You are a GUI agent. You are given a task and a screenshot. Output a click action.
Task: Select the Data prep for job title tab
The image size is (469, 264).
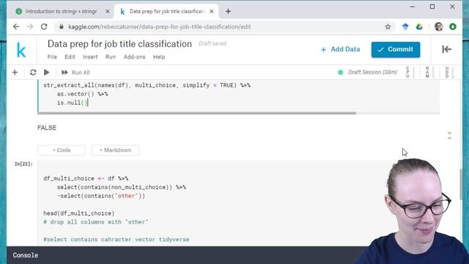[x=166, y=12]
